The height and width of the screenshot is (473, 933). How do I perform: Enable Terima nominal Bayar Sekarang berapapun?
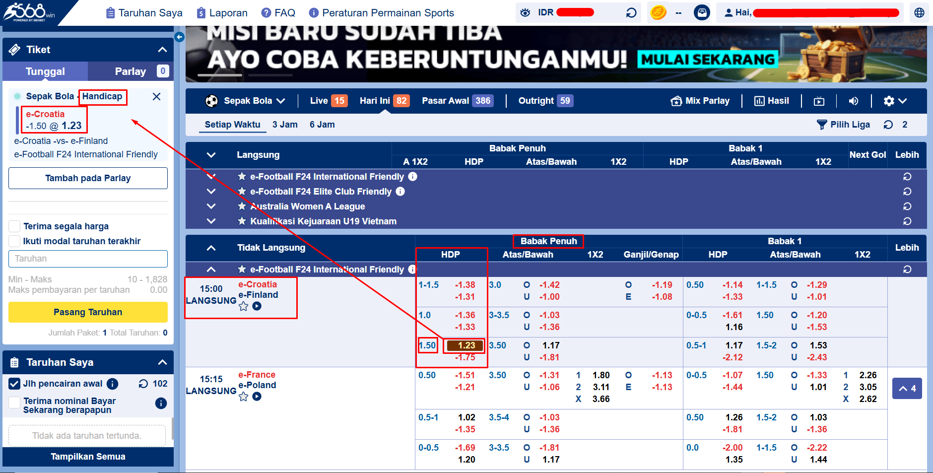coord(14,403)
